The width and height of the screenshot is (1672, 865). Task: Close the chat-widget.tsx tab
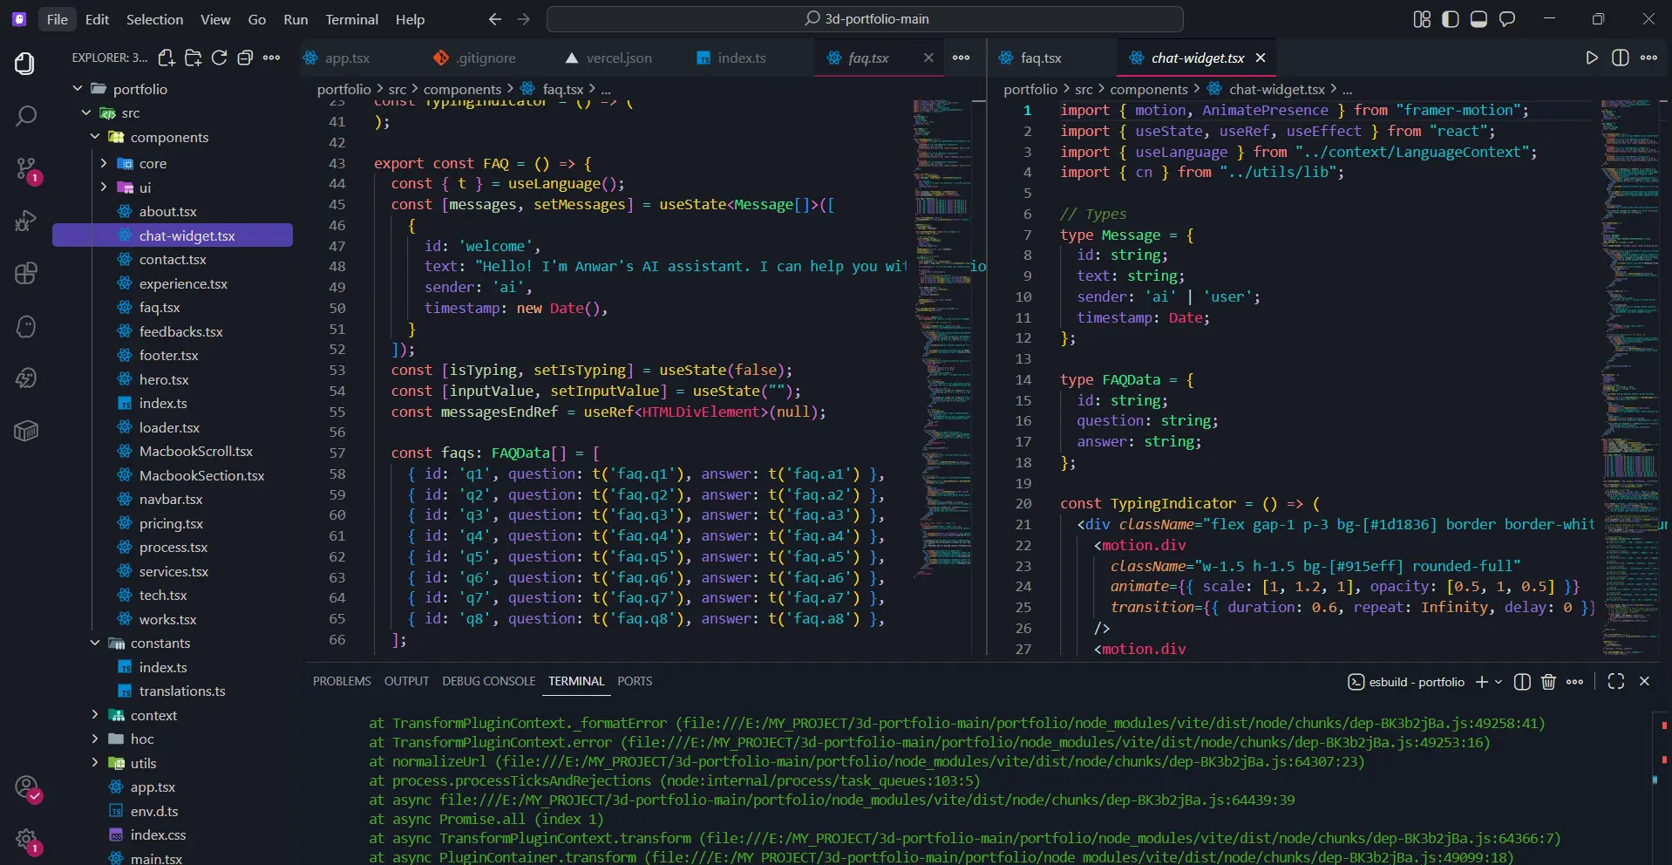(1260, 58)
